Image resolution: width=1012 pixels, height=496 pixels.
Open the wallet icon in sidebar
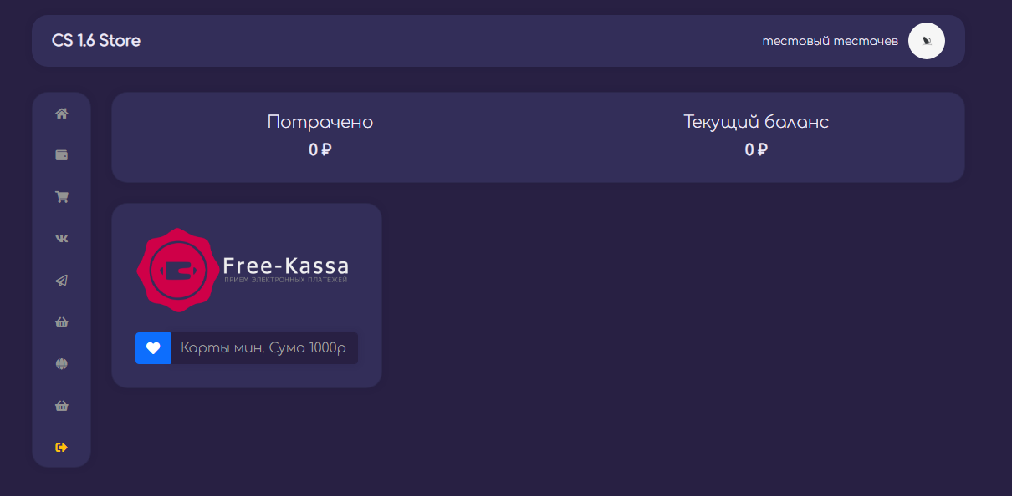click(61, 155)
